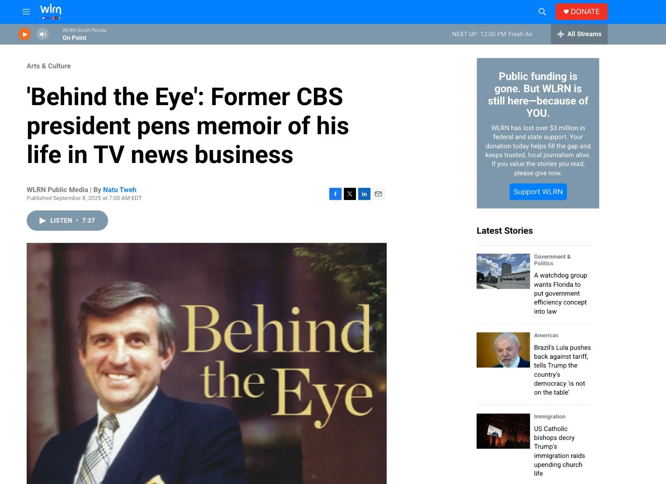Open the hamburger navigation menu
Image resolution: width=666 pixels, height=484 pixels.
[26, 12]
